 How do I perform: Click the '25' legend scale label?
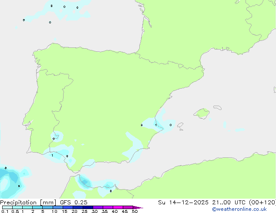[84, 211]
